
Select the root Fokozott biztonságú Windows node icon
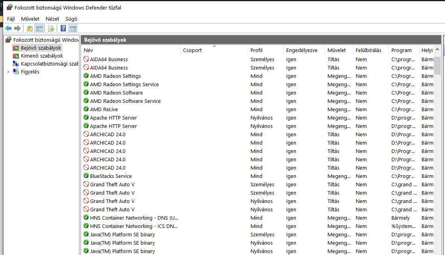coord(8,40)
